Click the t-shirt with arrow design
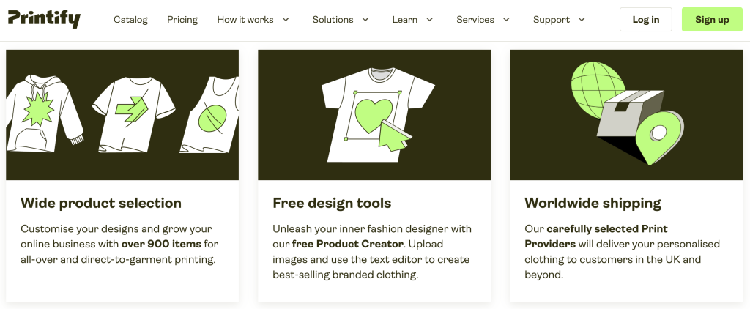Image resolution: width=750 pixels, height=309 pixels. click(x=132, y=113)
